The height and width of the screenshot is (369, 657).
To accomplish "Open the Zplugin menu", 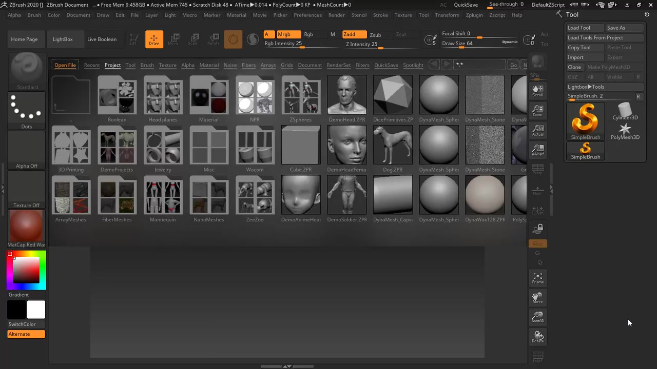I will point(474,15).
